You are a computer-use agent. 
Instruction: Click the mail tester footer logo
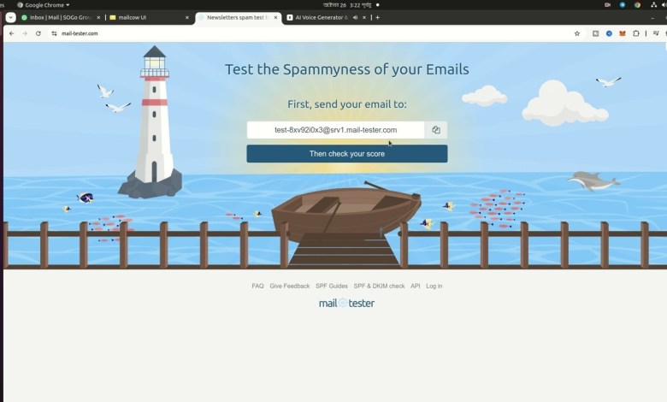tap(346, 303)
